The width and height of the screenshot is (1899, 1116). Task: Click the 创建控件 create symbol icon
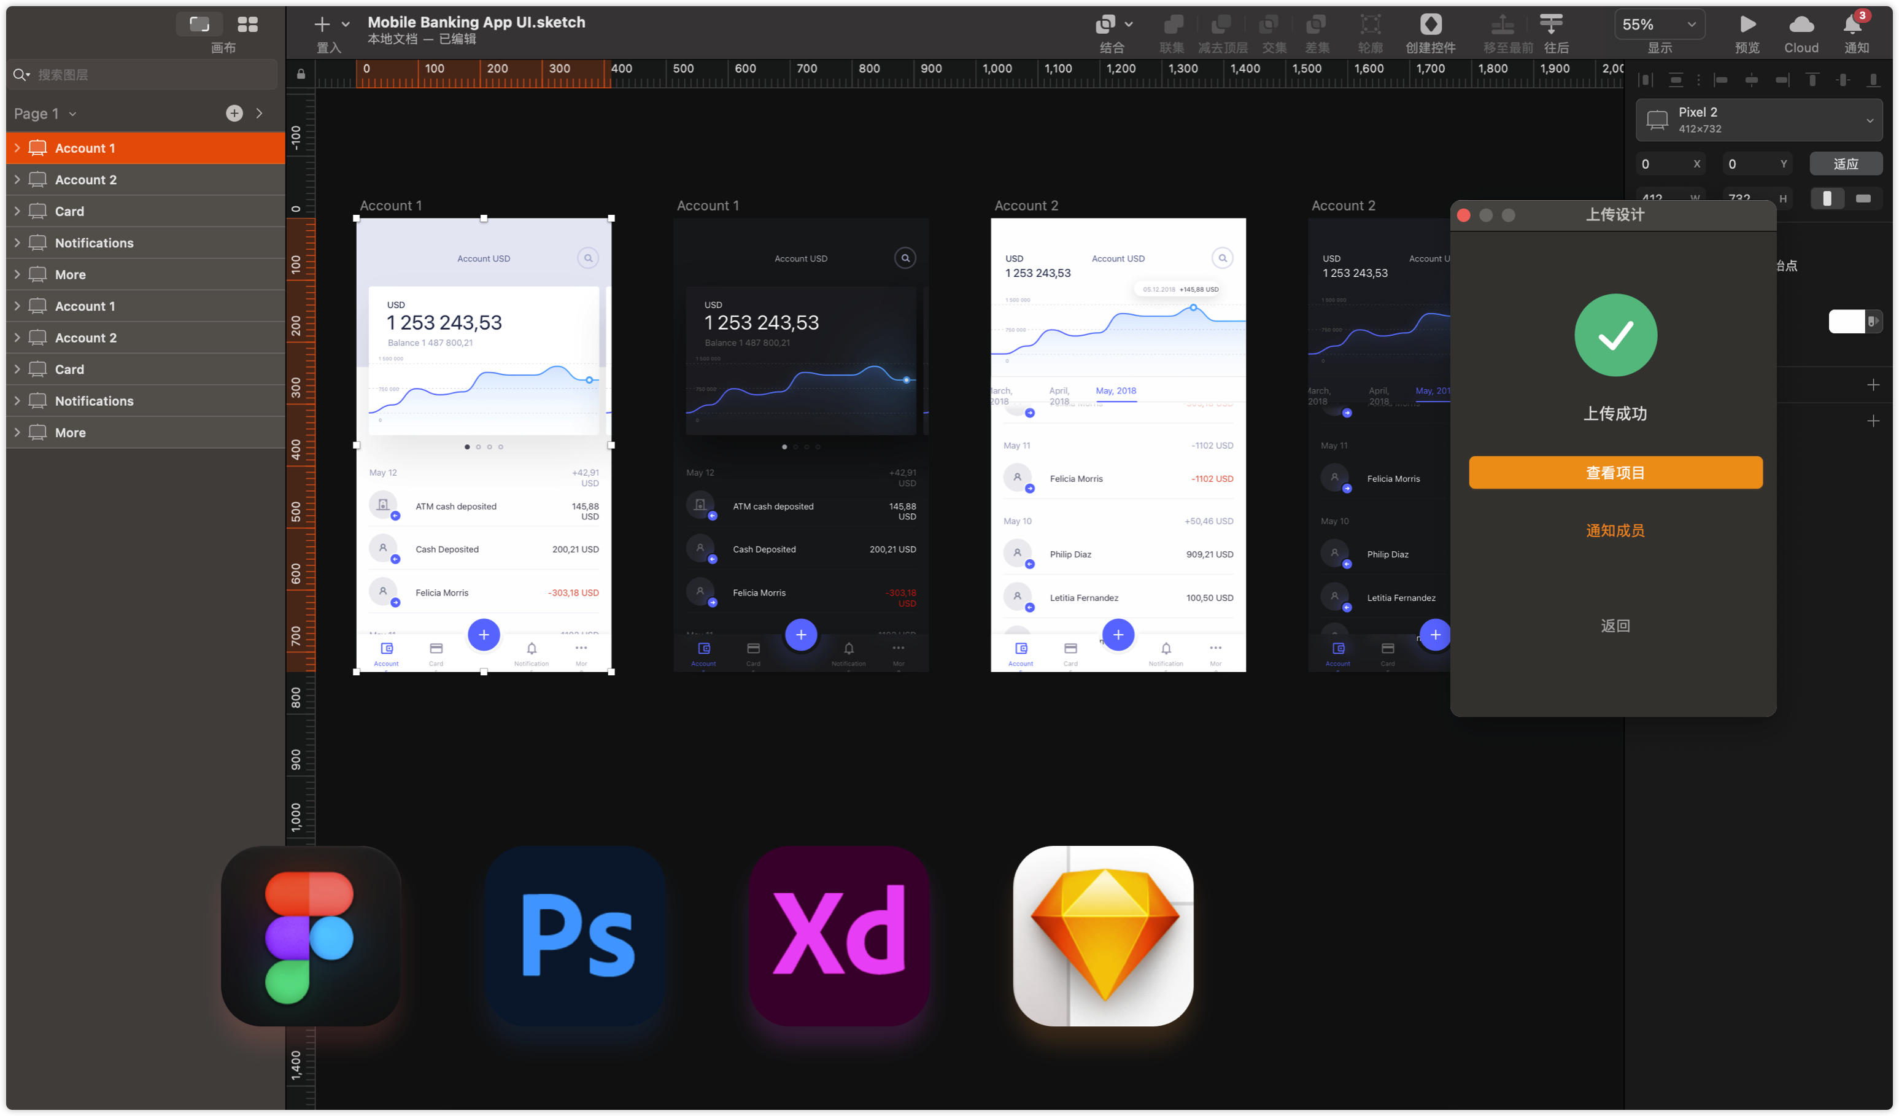pos(1430,24)
